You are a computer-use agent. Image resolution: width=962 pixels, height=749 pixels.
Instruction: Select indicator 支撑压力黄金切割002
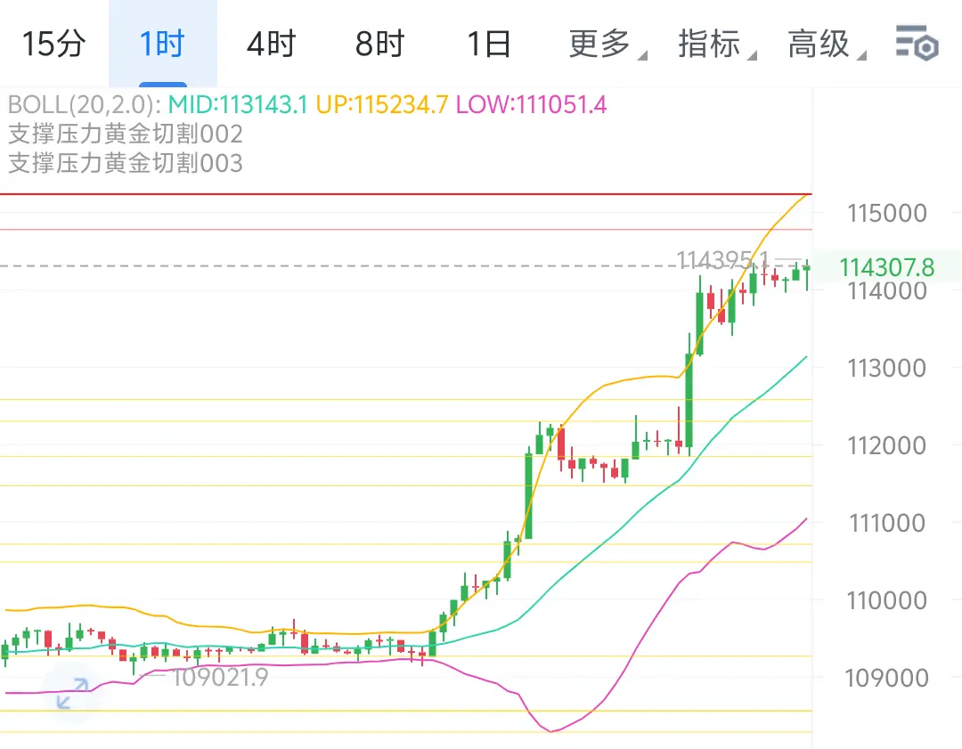[x=126, y=134]
